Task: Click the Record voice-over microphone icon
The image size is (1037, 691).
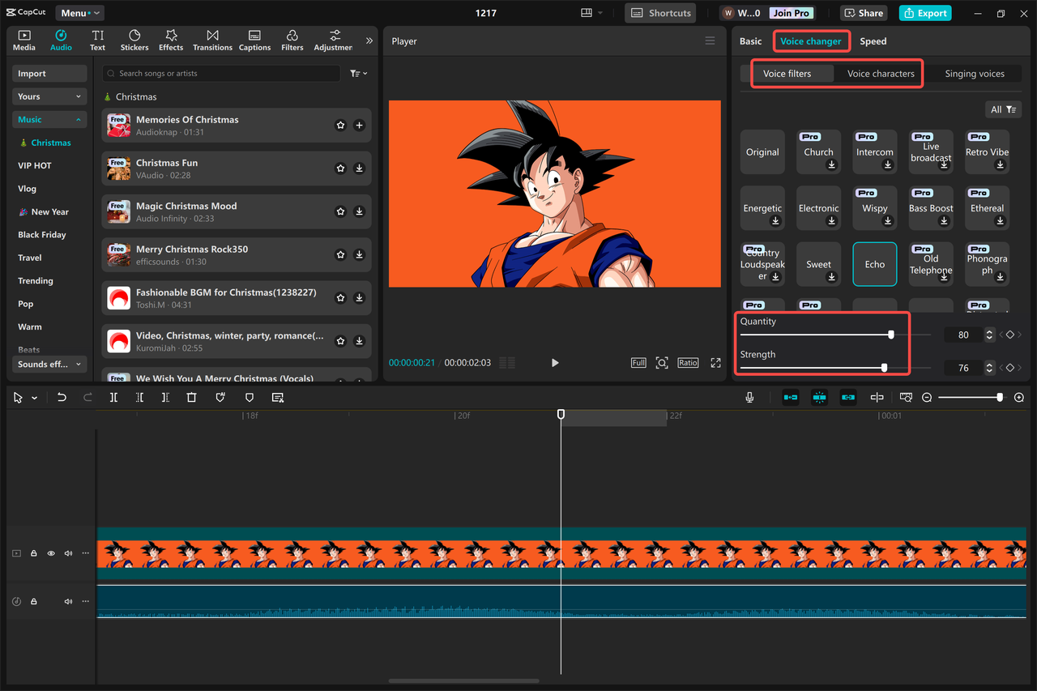Action: (x=749, y=397)
